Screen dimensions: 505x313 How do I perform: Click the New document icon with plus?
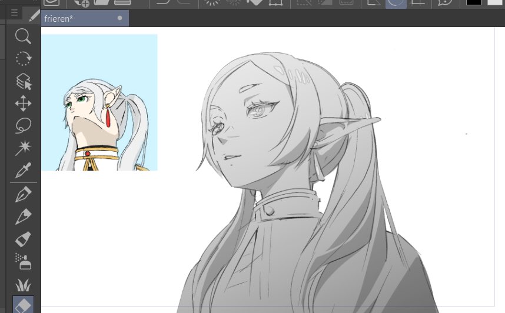coord(81,3)
